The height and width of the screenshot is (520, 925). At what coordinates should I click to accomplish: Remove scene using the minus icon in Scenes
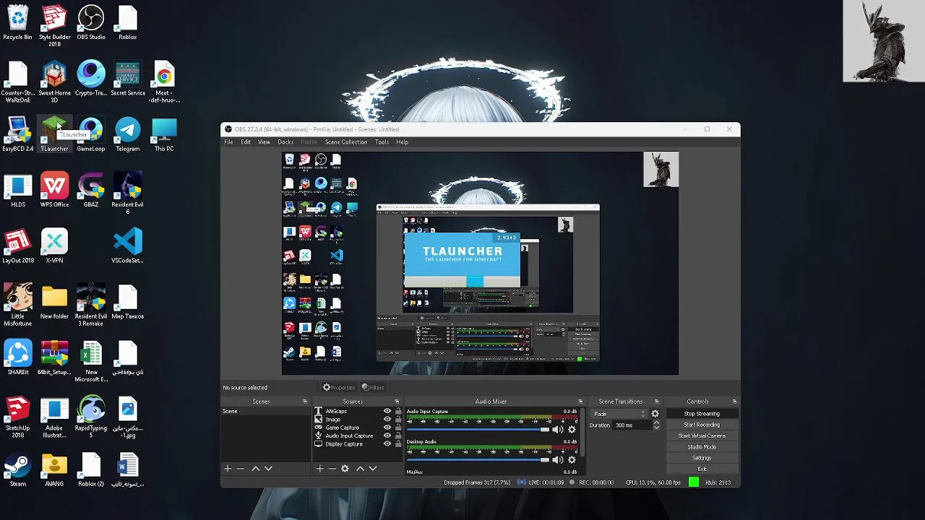point(241,469)
